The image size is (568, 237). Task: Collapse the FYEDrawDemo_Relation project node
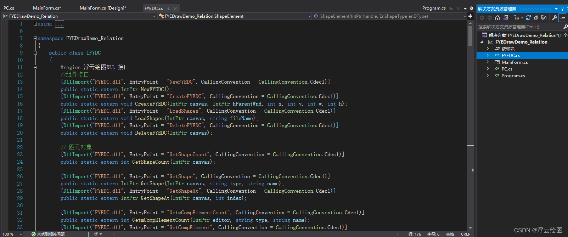pyautogui.click(x=482, y=42)
